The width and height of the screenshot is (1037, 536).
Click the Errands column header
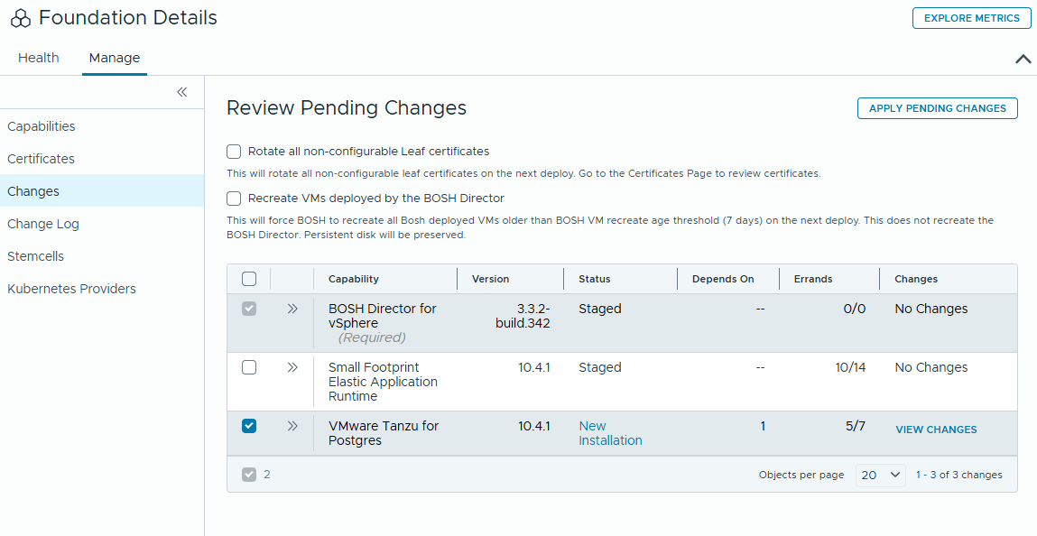(813, 279)
